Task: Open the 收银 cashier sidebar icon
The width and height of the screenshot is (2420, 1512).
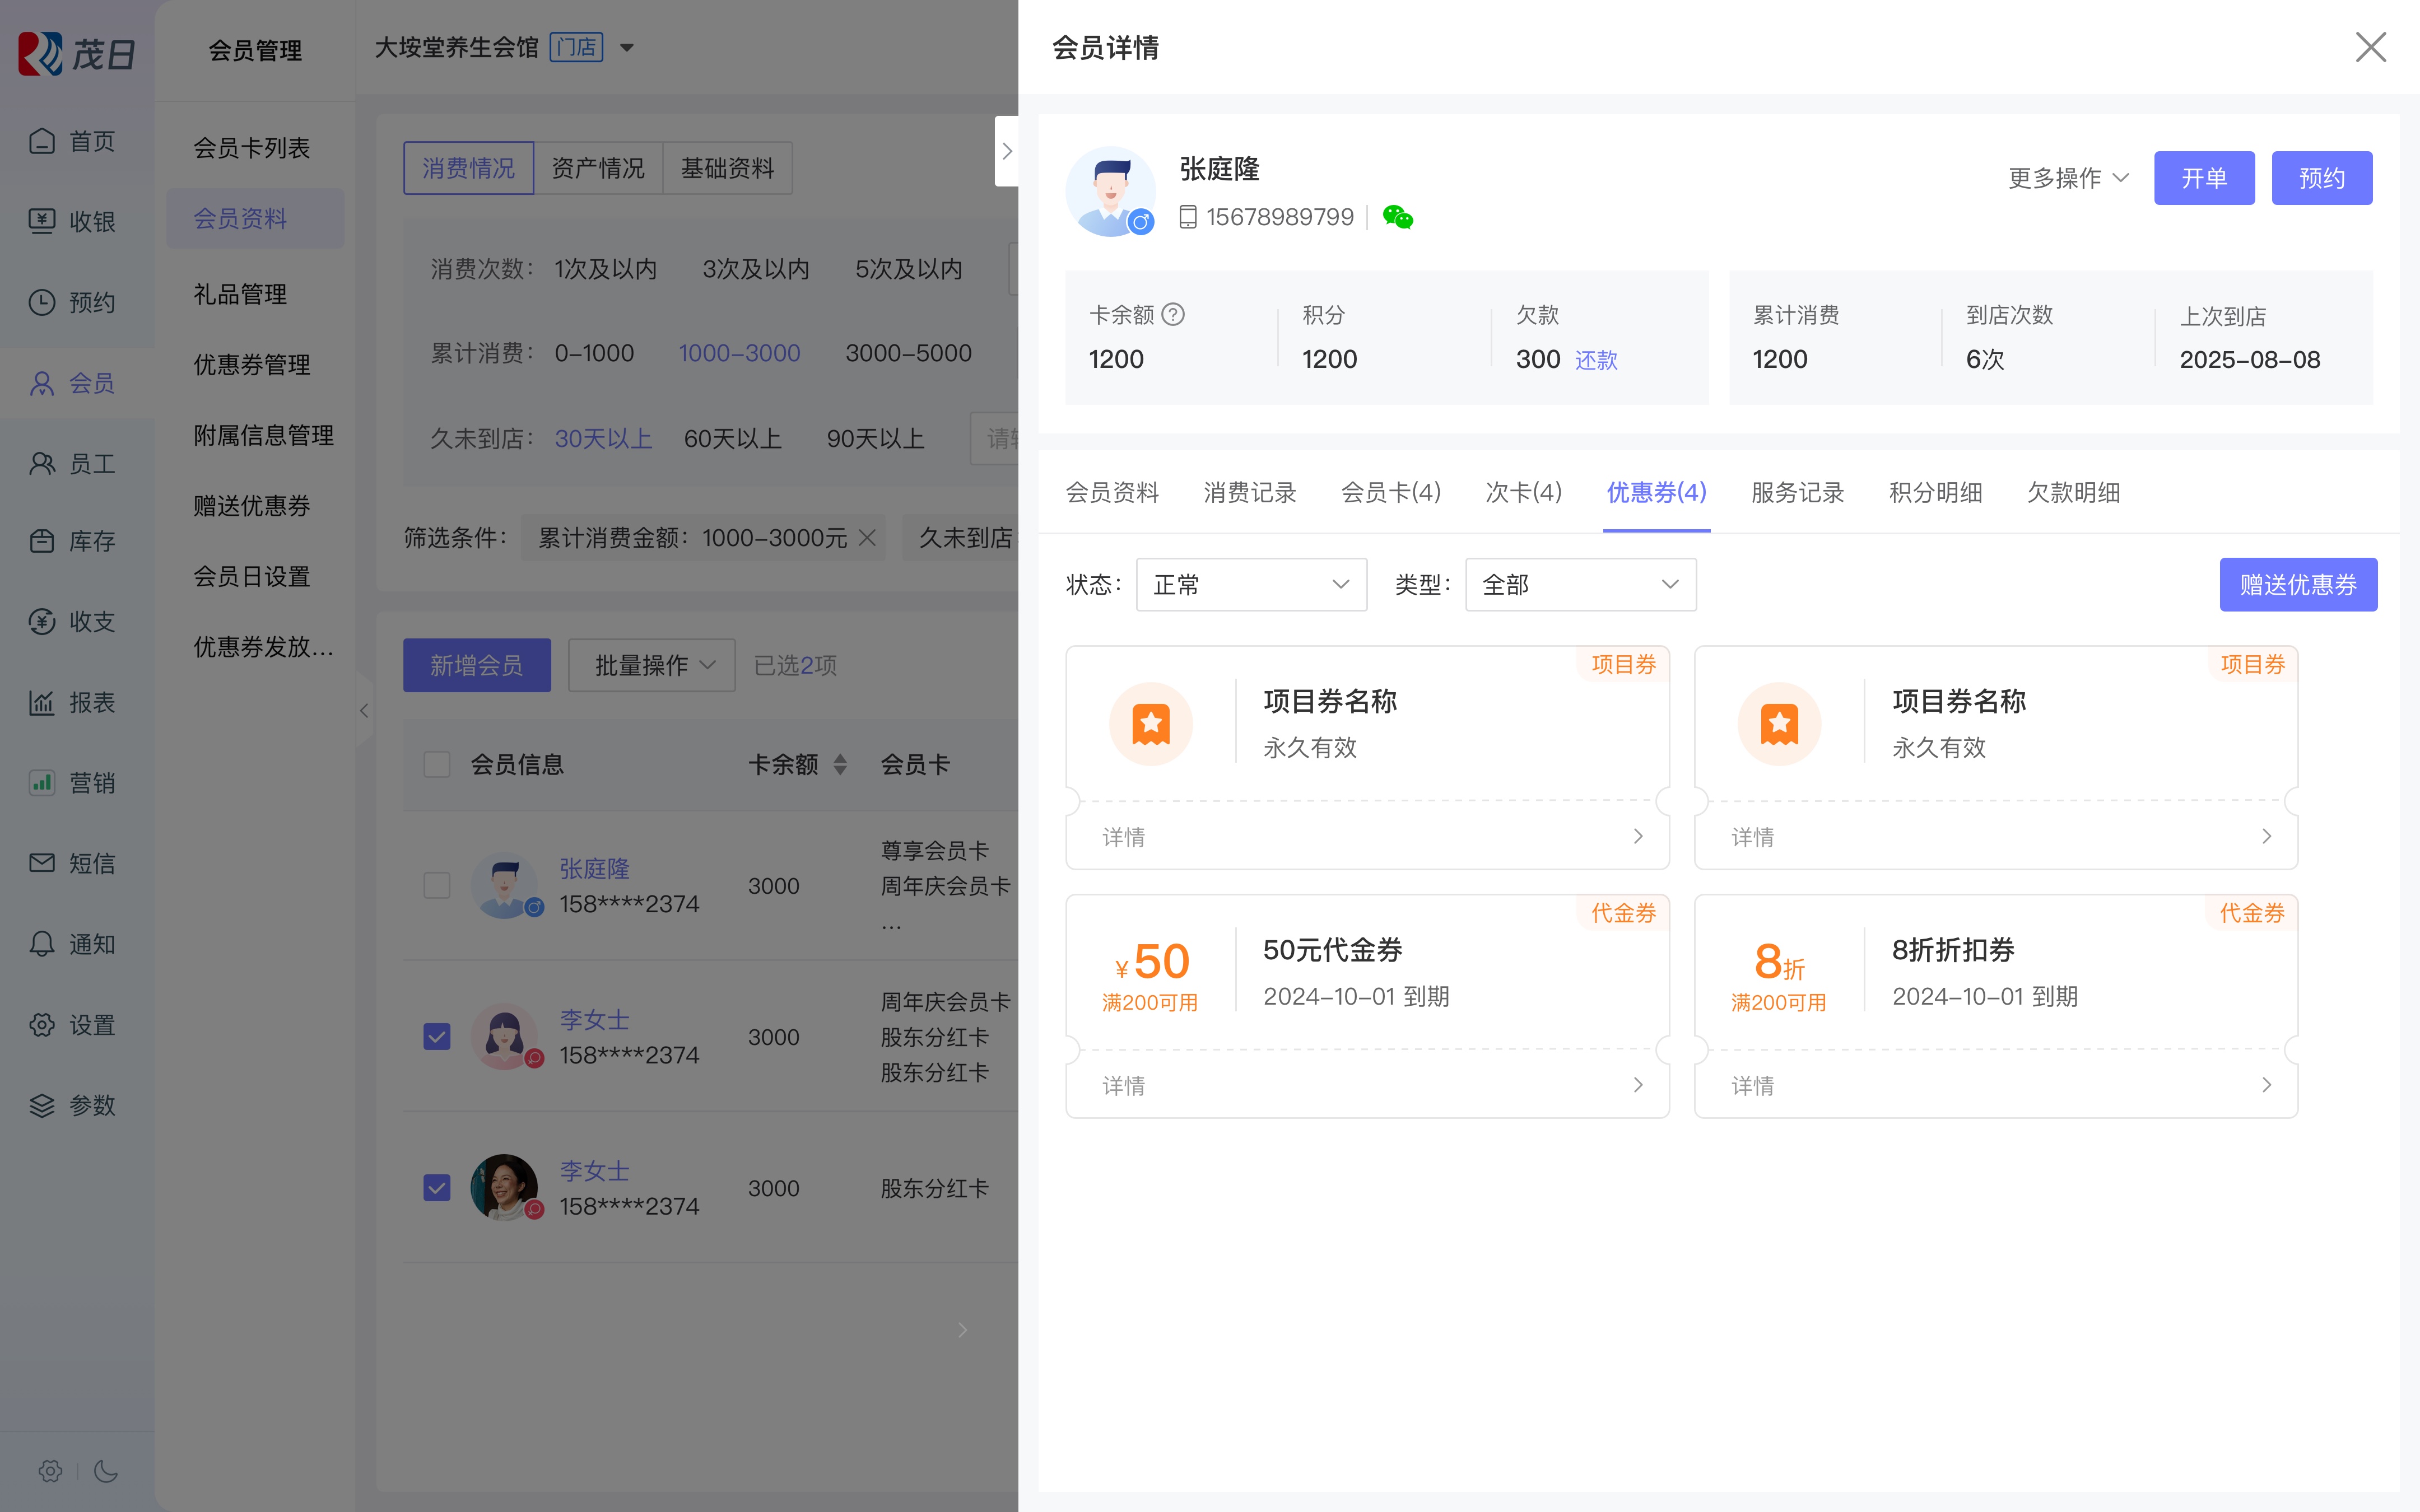Action: (x=42, y=221)
